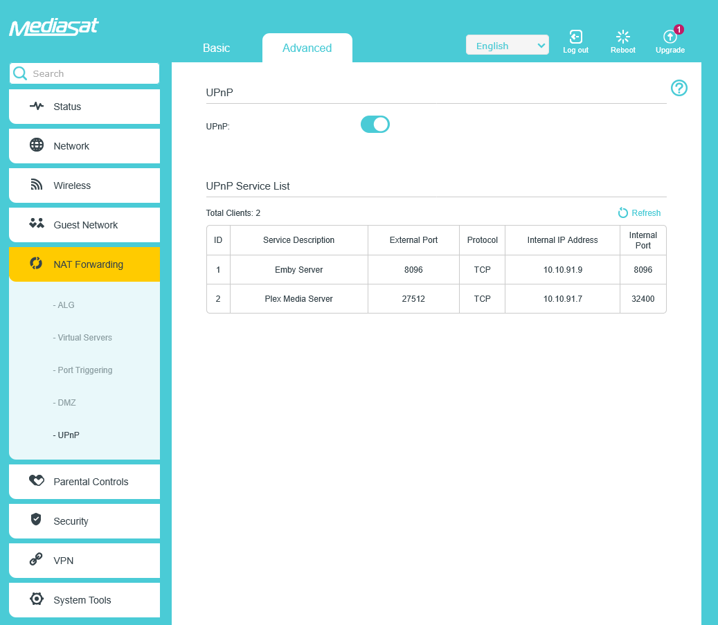Open the help question mark icon
Image resolution: width=718 pixels, height=625 pixels.
pyautogui.click(x=679, y=88)
